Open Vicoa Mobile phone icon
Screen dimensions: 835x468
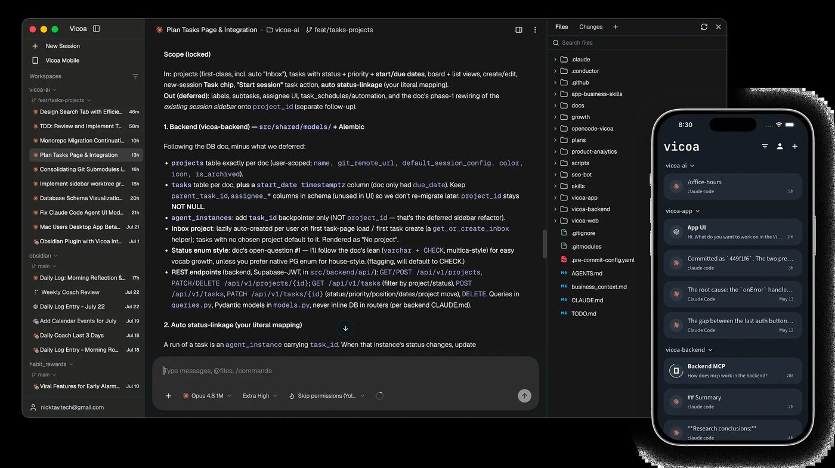(x=35, y=60)
